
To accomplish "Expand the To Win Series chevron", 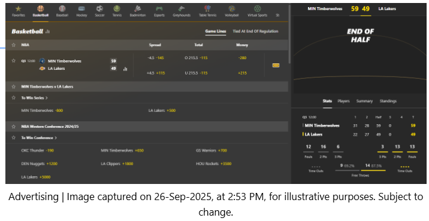I will (x=47, y=98).
